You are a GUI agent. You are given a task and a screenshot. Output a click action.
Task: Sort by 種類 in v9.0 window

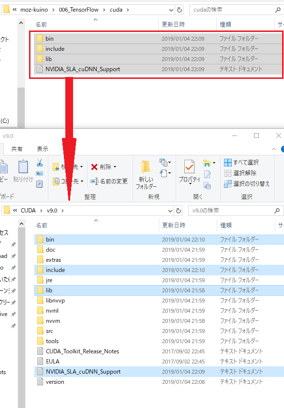coord(226,226)
